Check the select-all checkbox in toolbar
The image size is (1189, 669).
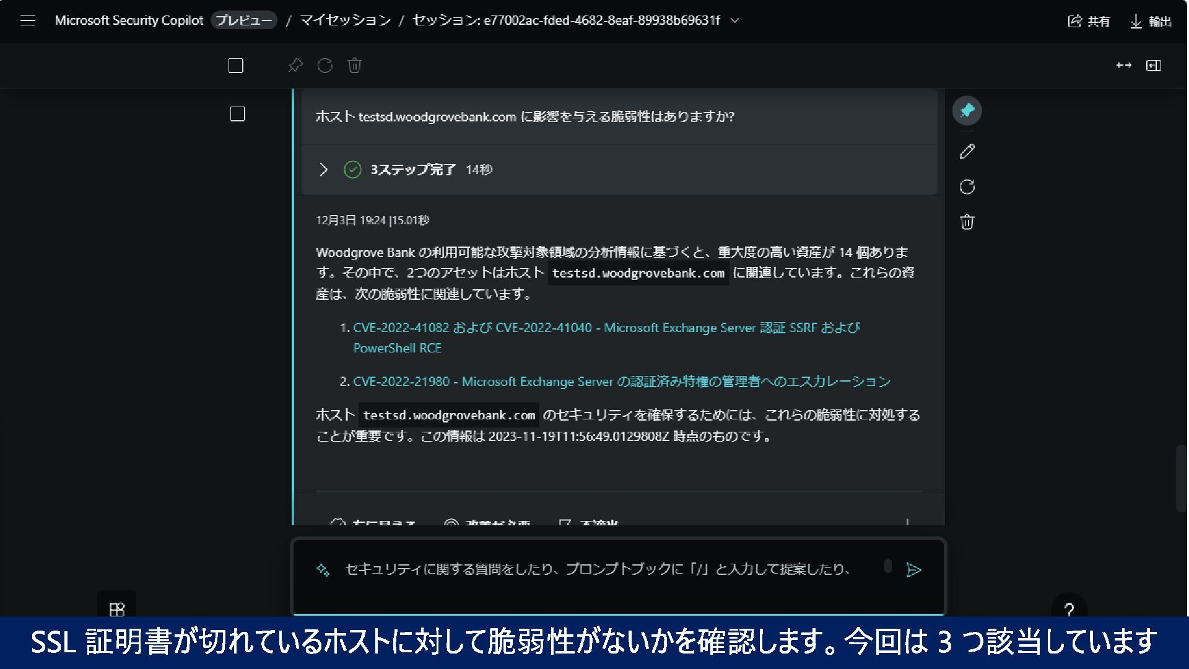point(236,66)
